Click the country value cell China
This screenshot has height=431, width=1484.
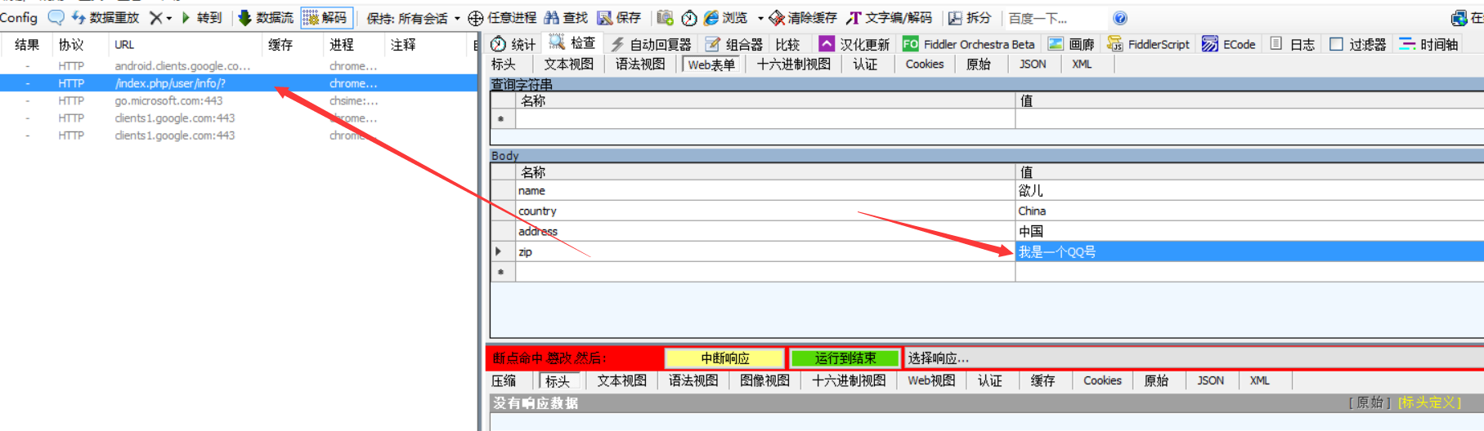click(x=1249, y=211)
